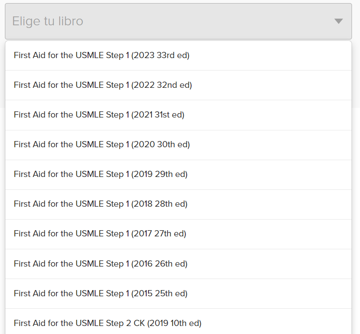Screen dimensions: 360x334
Task: Pick First Aid Step 1 2015 25th ed
Action: [x=100, y=293]
